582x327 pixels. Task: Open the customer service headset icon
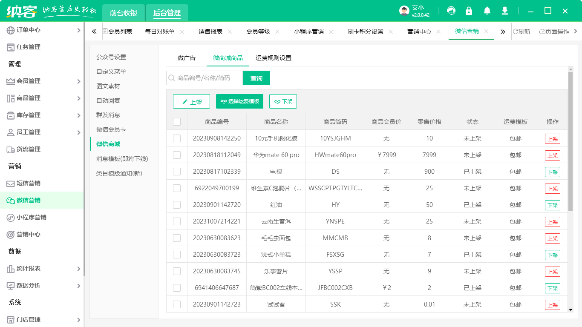(x=451, y=10)
